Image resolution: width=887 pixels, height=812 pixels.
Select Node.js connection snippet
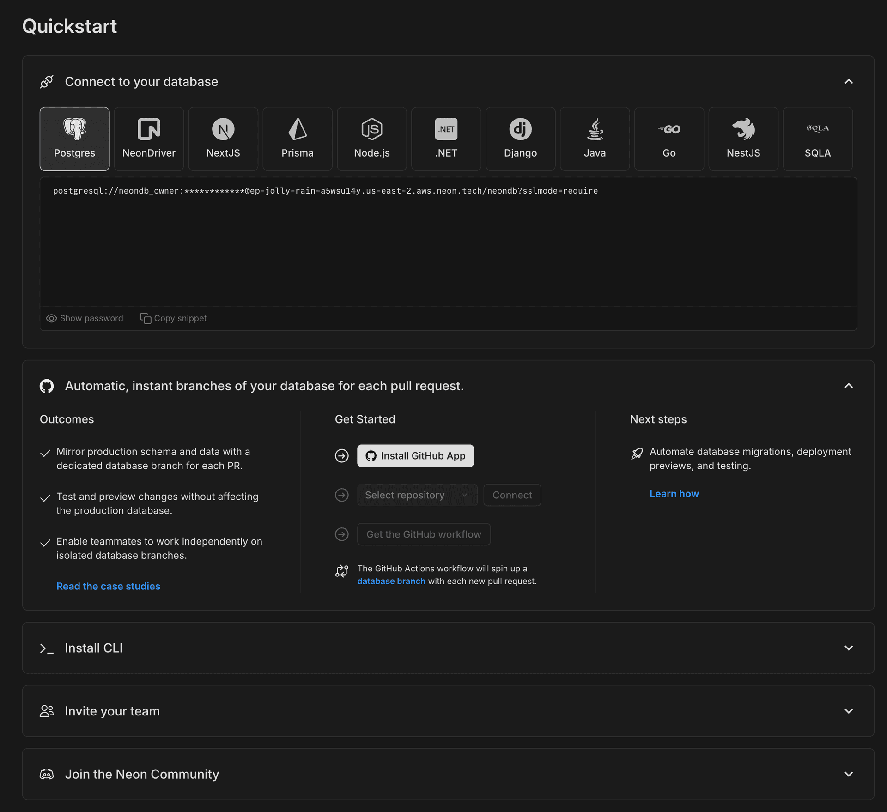[371, 139]
